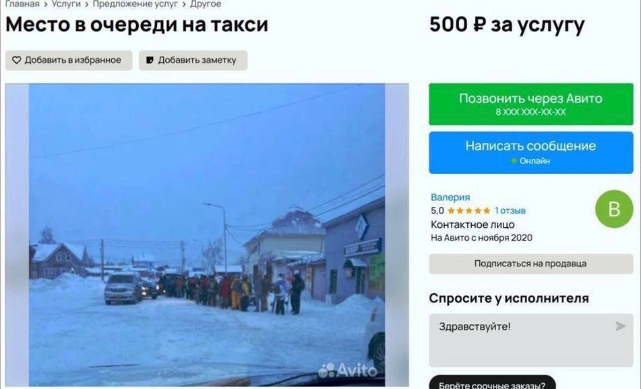This screenshot has height=389, width=641.
Task: View the 1 отзыв review link
Action: [510, 211]
